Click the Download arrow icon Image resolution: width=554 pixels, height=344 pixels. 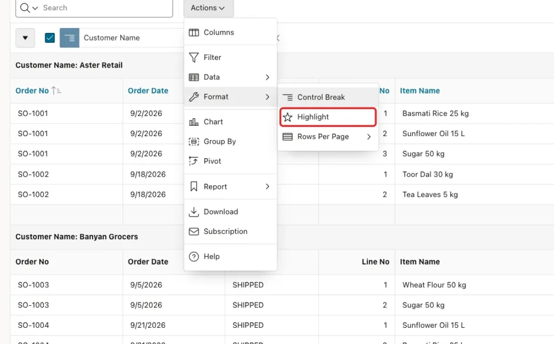(194, 212)
